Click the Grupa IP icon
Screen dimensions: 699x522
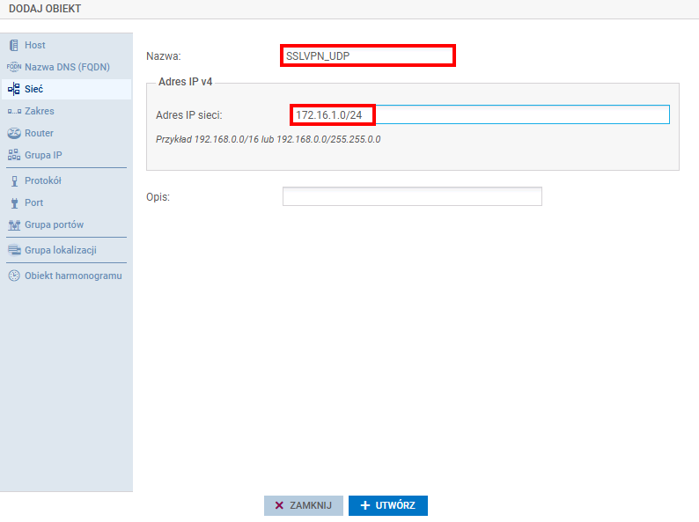tap(14, 155)
